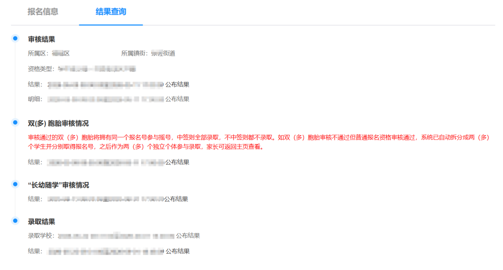Click the timeline dot beside 录取结果
Screen dimensions: 503x270
[x=15, y=221]
